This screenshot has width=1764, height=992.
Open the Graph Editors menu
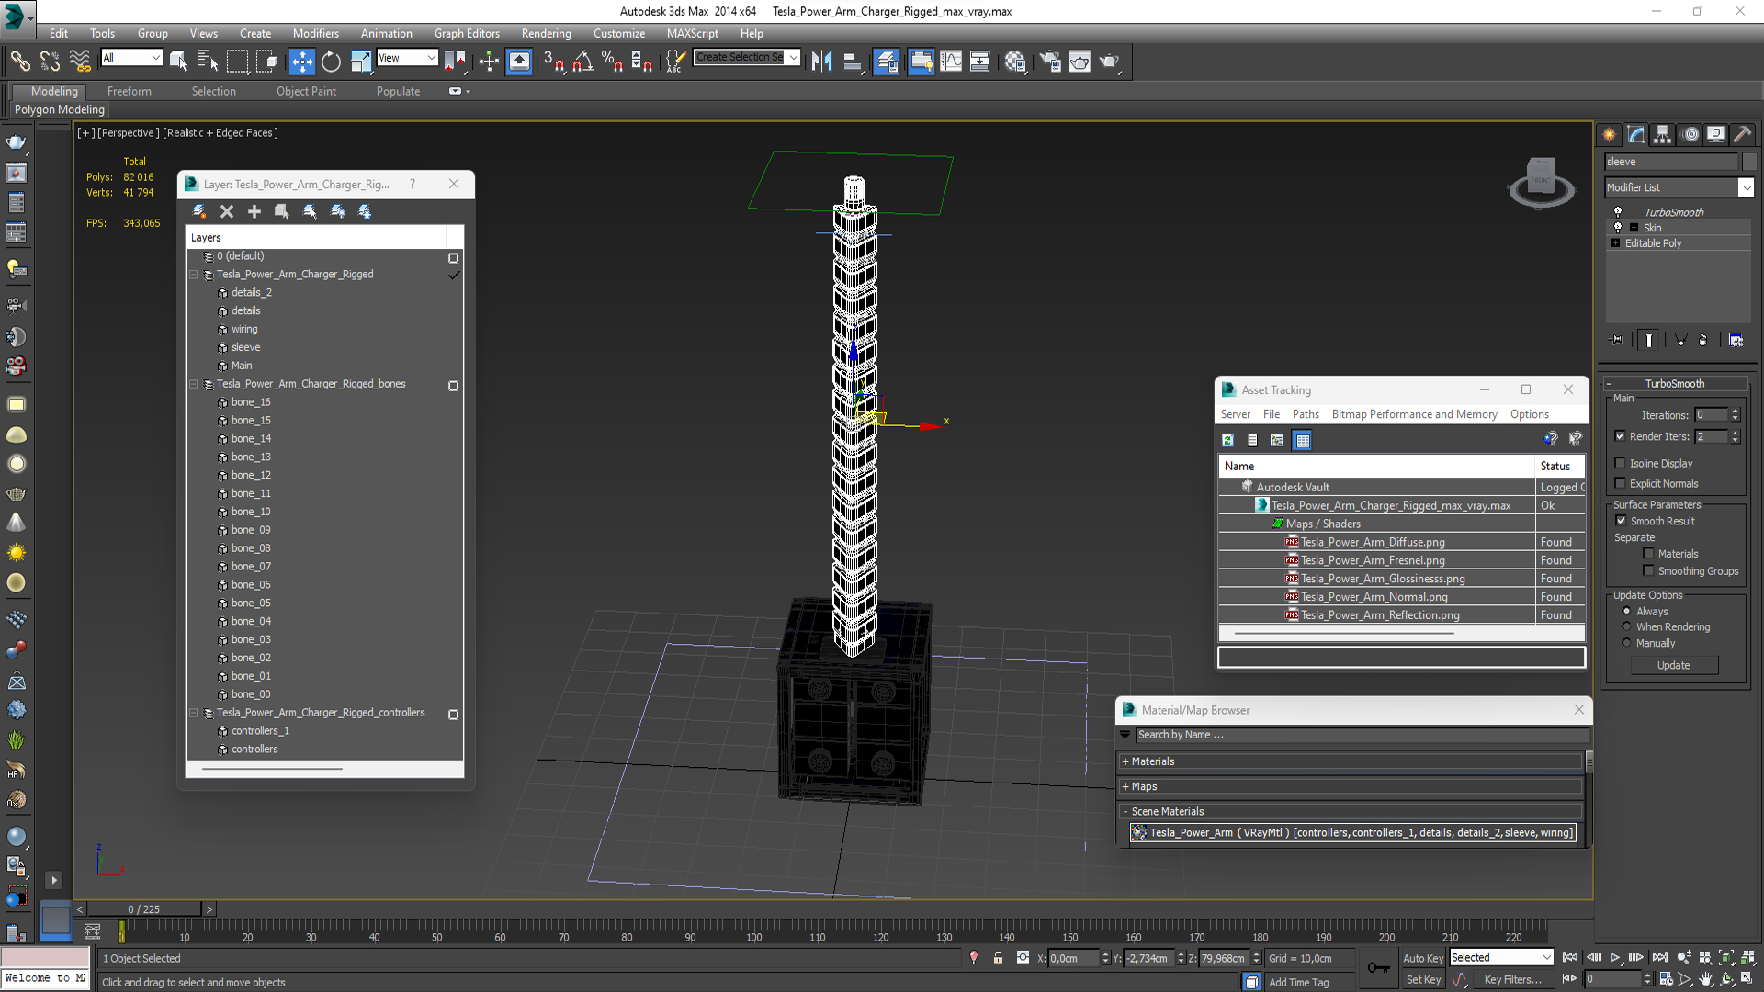(467, 33)
